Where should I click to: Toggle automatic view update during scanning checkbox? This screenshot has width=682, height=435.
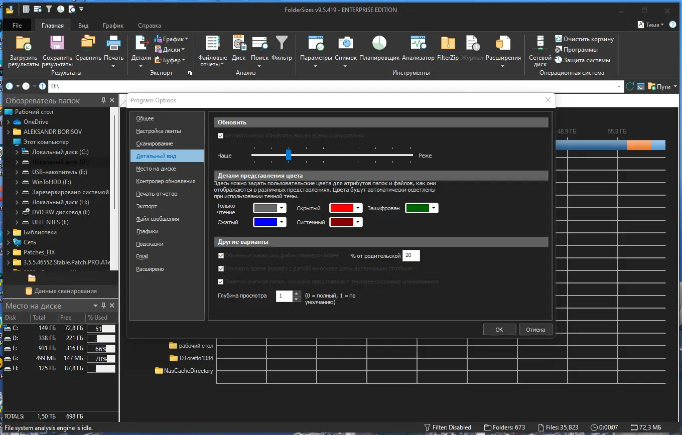tap(221, 135)
